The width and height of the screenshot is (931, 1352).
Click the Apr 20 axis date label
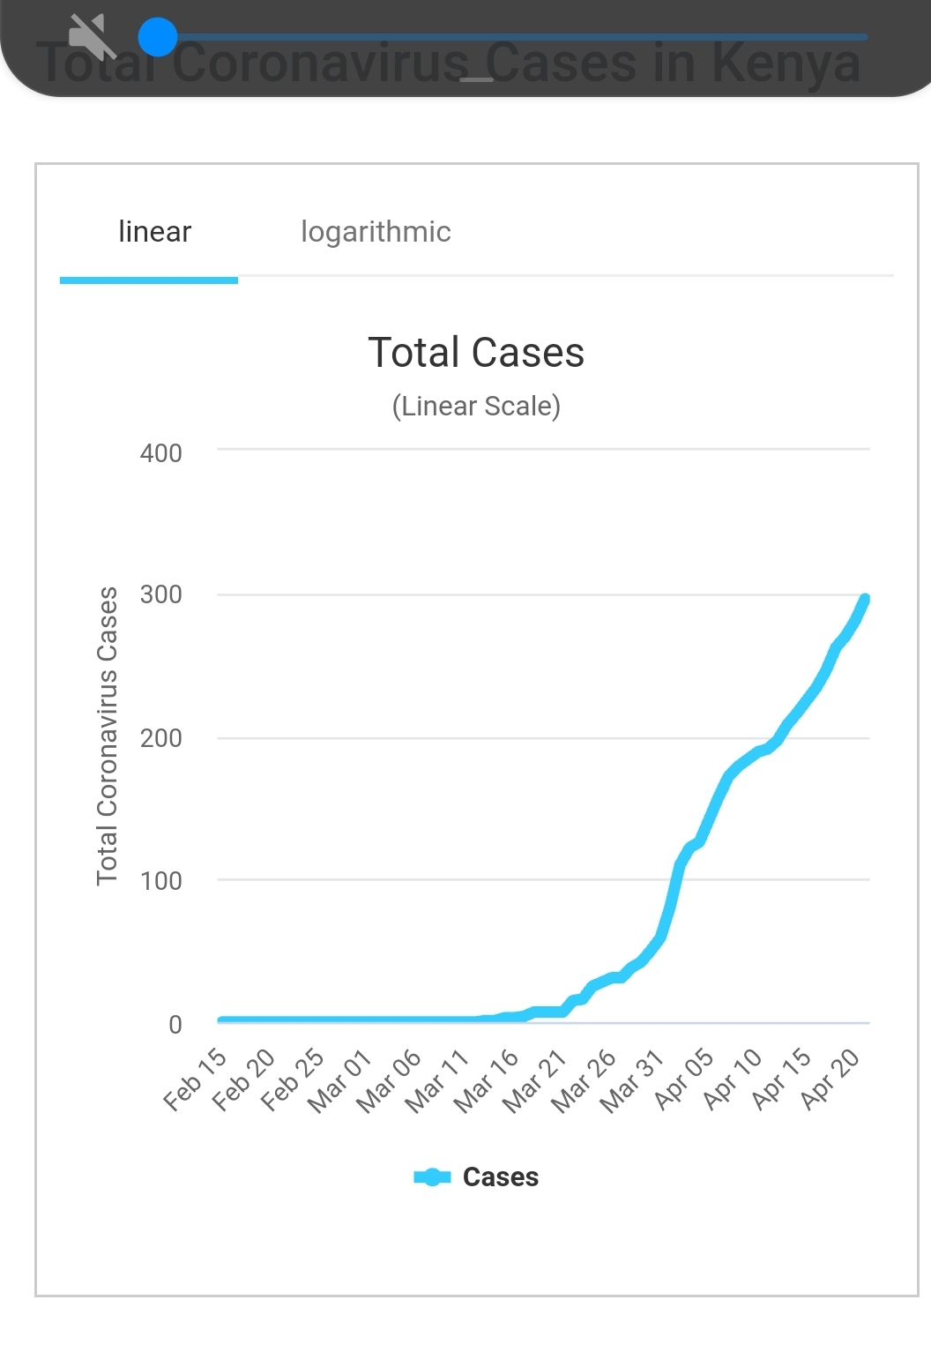(830, 1079)
